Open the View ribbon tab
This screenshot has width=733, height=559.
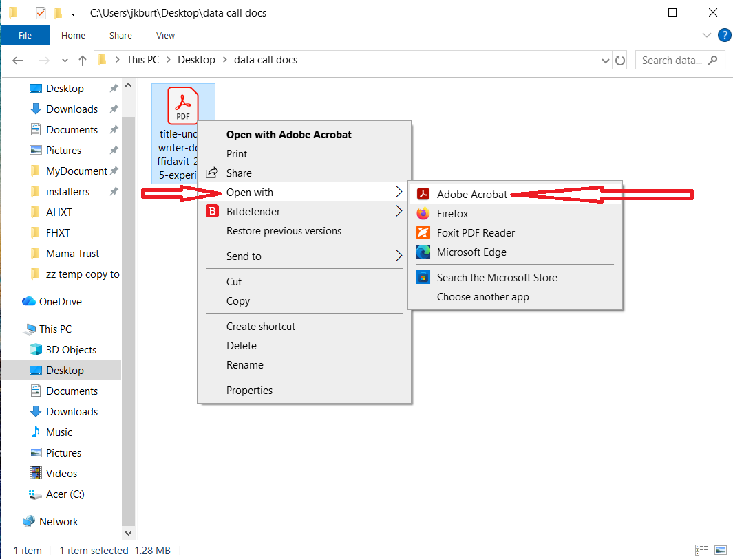coord(165,36)
